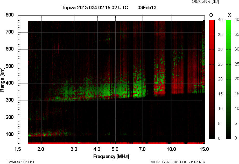The height and width of the screenshot is (164, 239).
Task: Click the red O-mode SNR colorbar
Action: pos(212,79)
